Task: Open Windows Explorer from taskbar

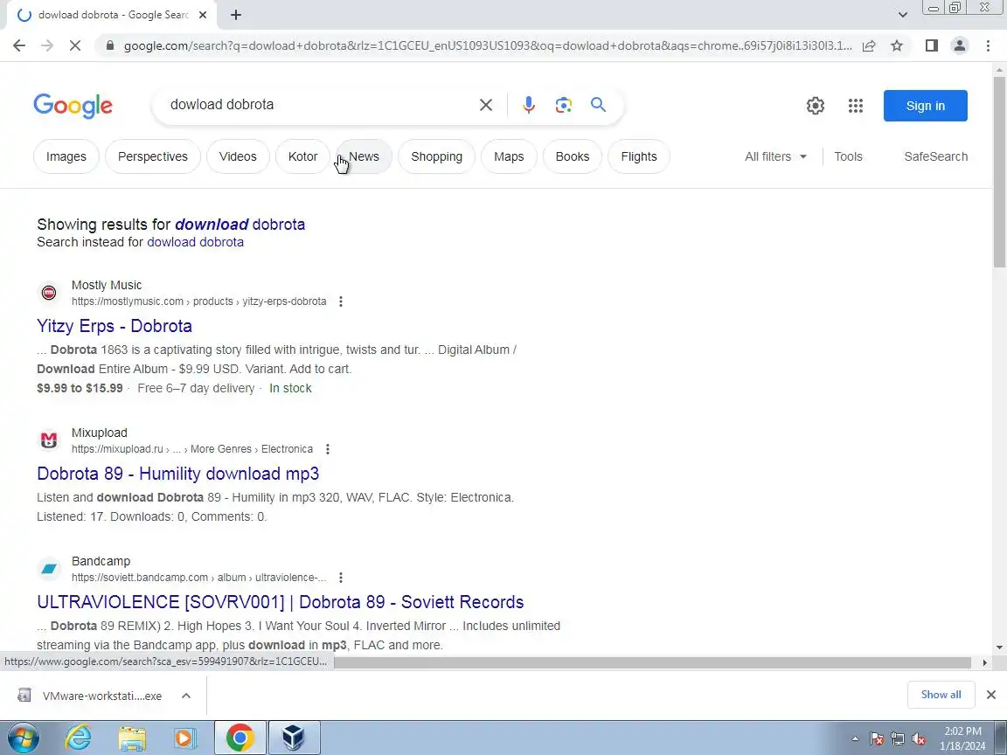Action: [132, 738]
